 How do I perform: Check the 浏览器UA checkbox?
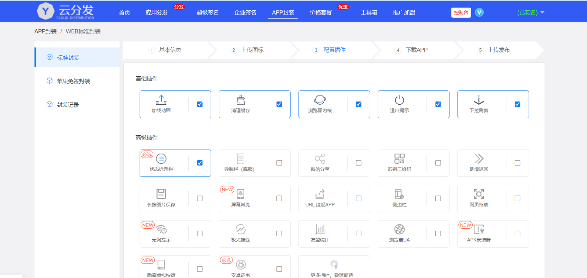coord(438,233)
